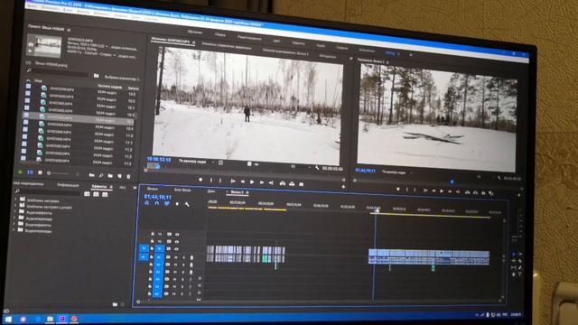Click Extract in the Program monitor
Screen dimensions: 578x325
point(475,192)
